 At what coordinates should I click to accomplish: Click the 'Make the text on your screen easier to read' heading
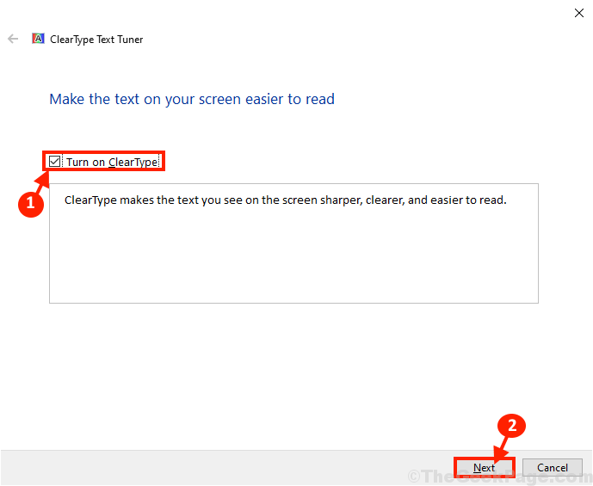(192, 99)
